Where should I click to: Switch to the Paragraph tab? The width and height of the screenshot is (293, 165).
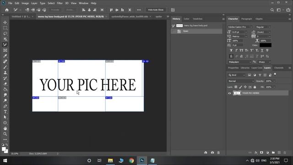click(246, 19)
